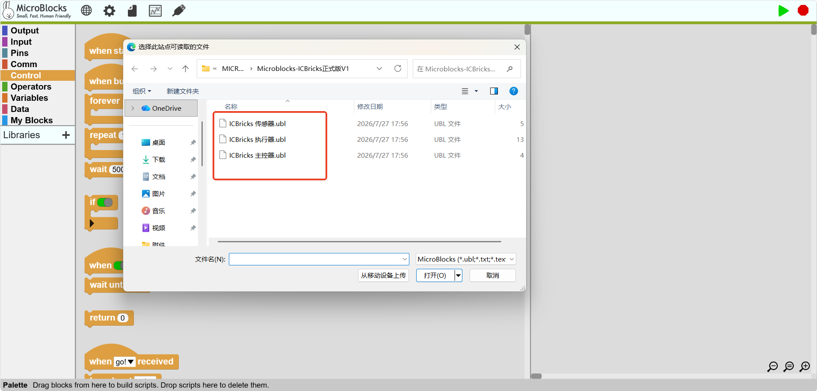Open the 组织 organize dropdown

click(x=142, y=91)
